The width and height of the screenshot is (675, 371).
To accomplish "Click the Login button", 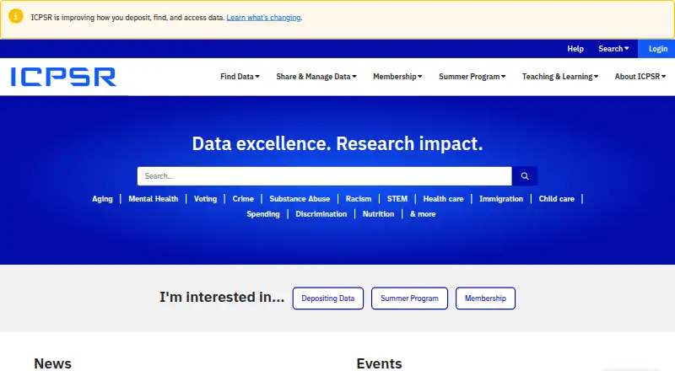I will 657,49.
